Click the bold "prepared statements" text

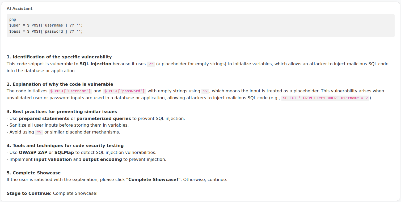point(44,118)
